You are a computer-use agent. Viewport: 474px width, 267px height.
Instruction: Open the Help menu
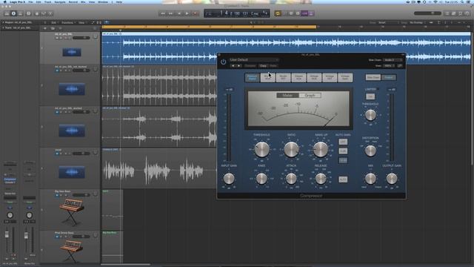pyautogui.click(x=119, y=1)
